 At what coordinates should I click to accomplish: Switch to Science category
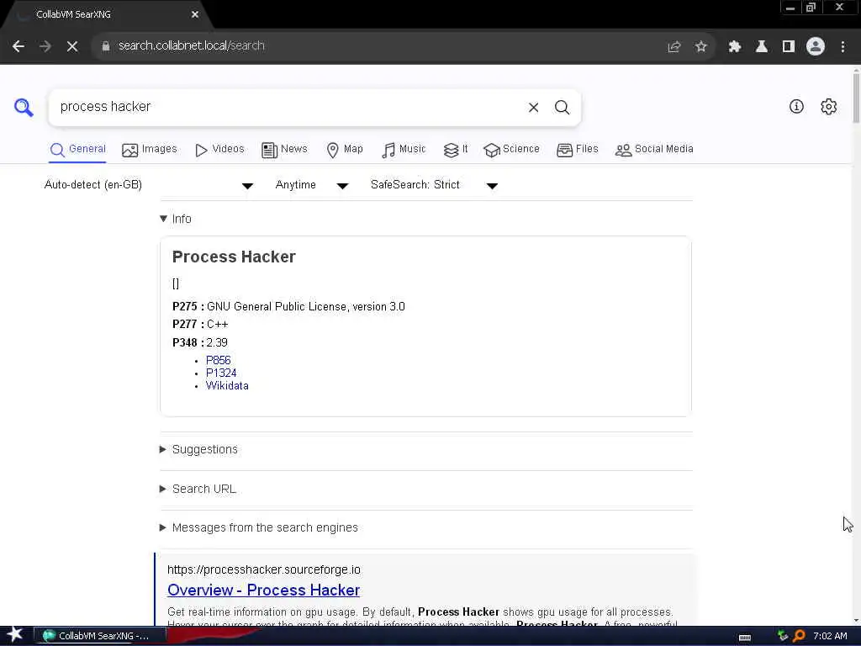coord(511,150)
